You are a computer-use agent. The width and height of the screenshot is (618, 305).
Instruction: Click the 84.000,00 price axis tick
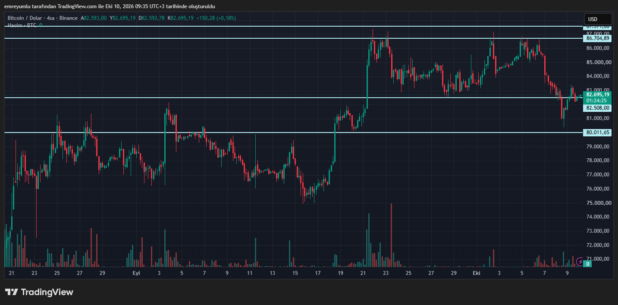pyautogui.click(x=599, y=76)
